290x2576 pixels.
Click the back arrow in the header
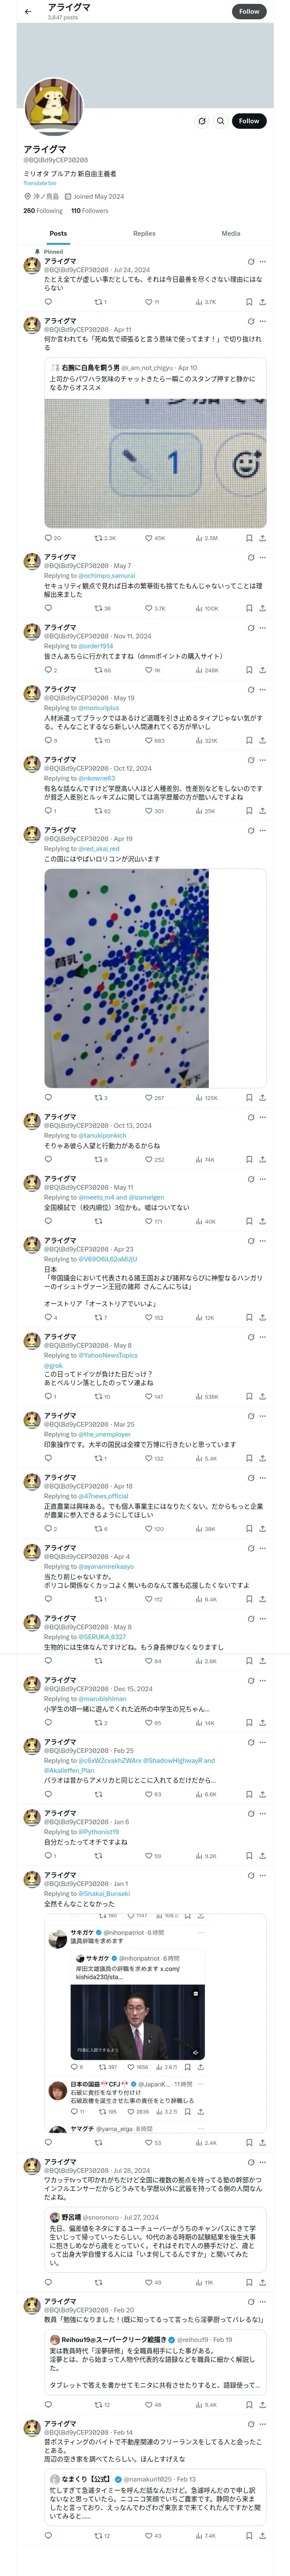28,11
